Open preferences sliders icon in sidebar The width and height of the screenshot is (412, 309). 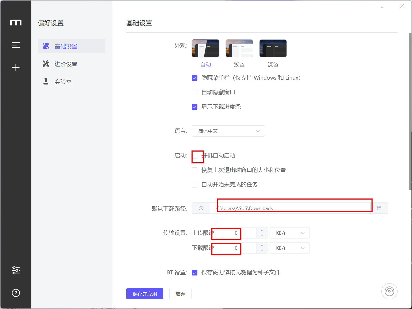pyautogui.click(x=16, y=270)
